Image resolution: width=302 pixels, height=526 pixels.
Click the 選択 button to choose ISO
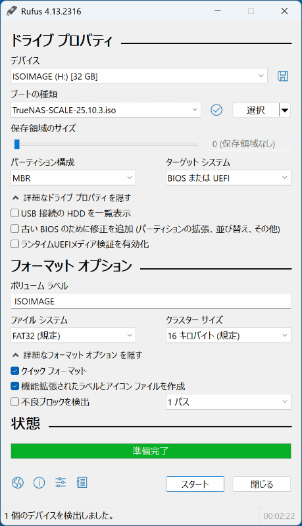coord(256,110)
